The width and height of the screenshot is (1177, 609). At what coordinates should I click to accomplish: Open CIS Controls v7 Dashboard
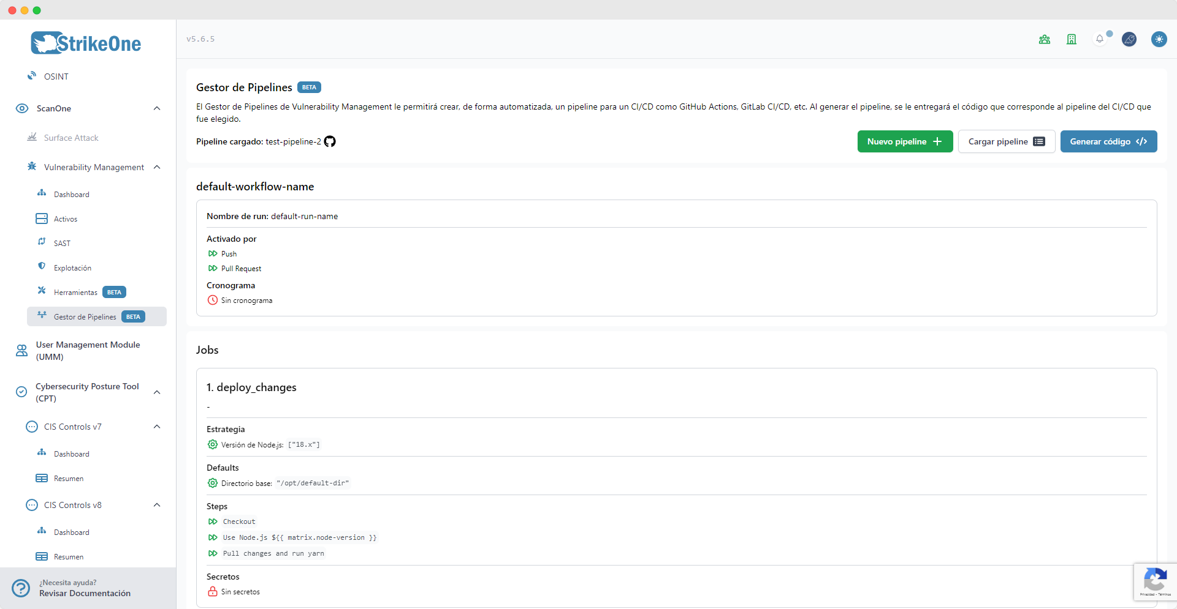(x=72, y=454)
